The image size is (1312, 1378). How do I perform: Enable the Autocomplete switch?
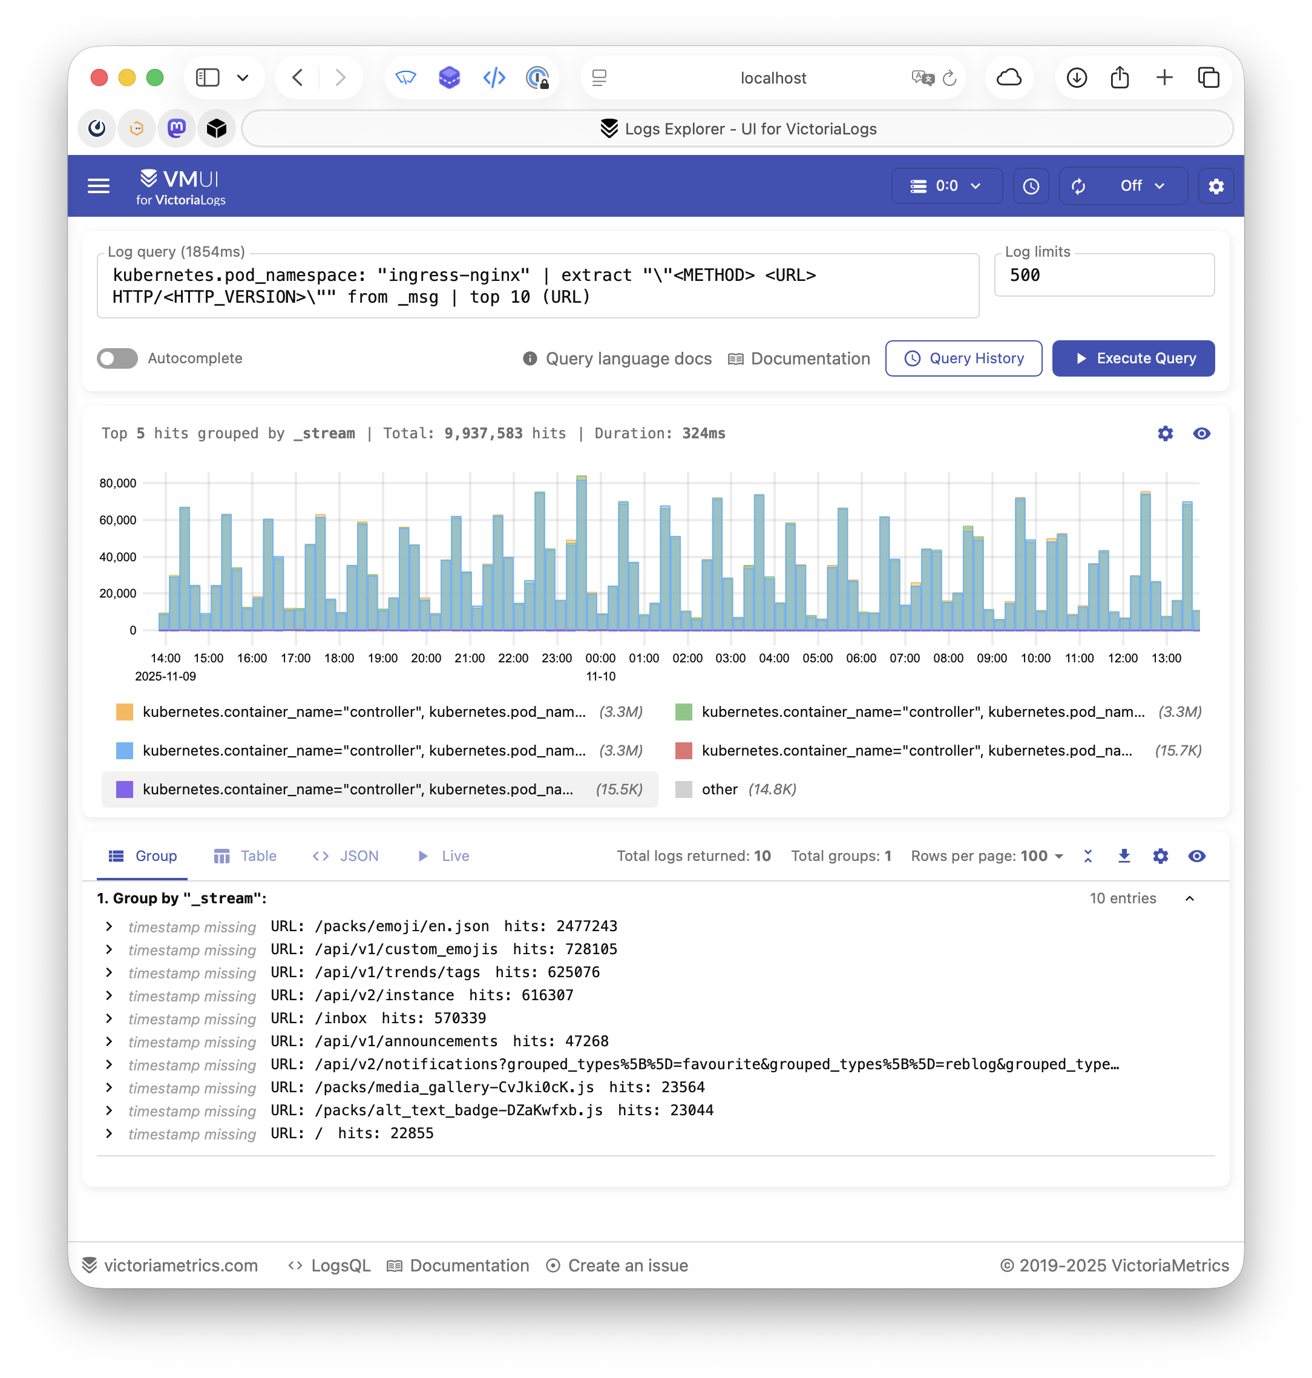click(x=117, y=358)
